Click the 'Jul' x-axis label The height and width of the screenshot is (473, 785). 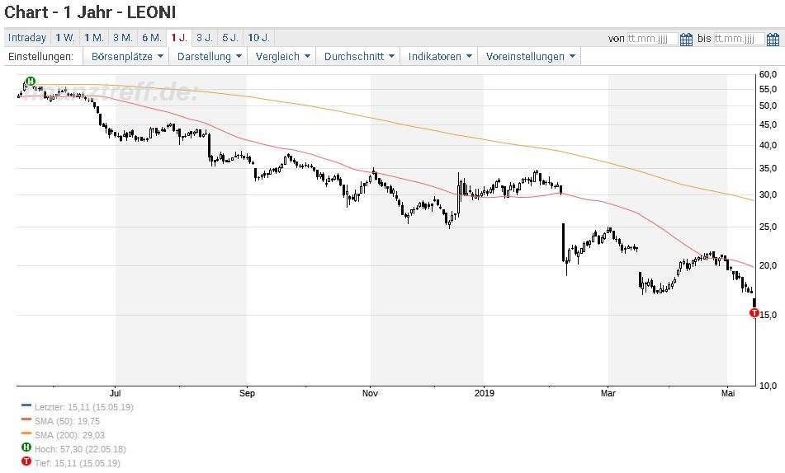coord(115,393)
